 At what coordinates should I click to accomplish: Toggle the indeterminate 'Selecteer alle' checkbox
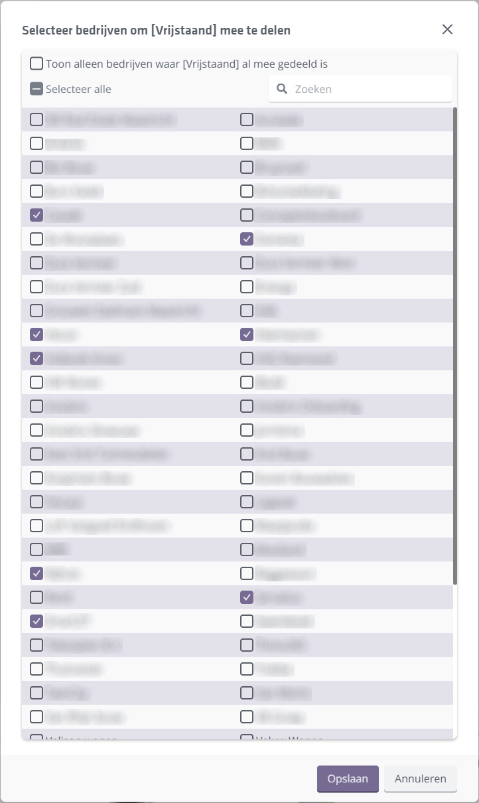tap(36, 89)
